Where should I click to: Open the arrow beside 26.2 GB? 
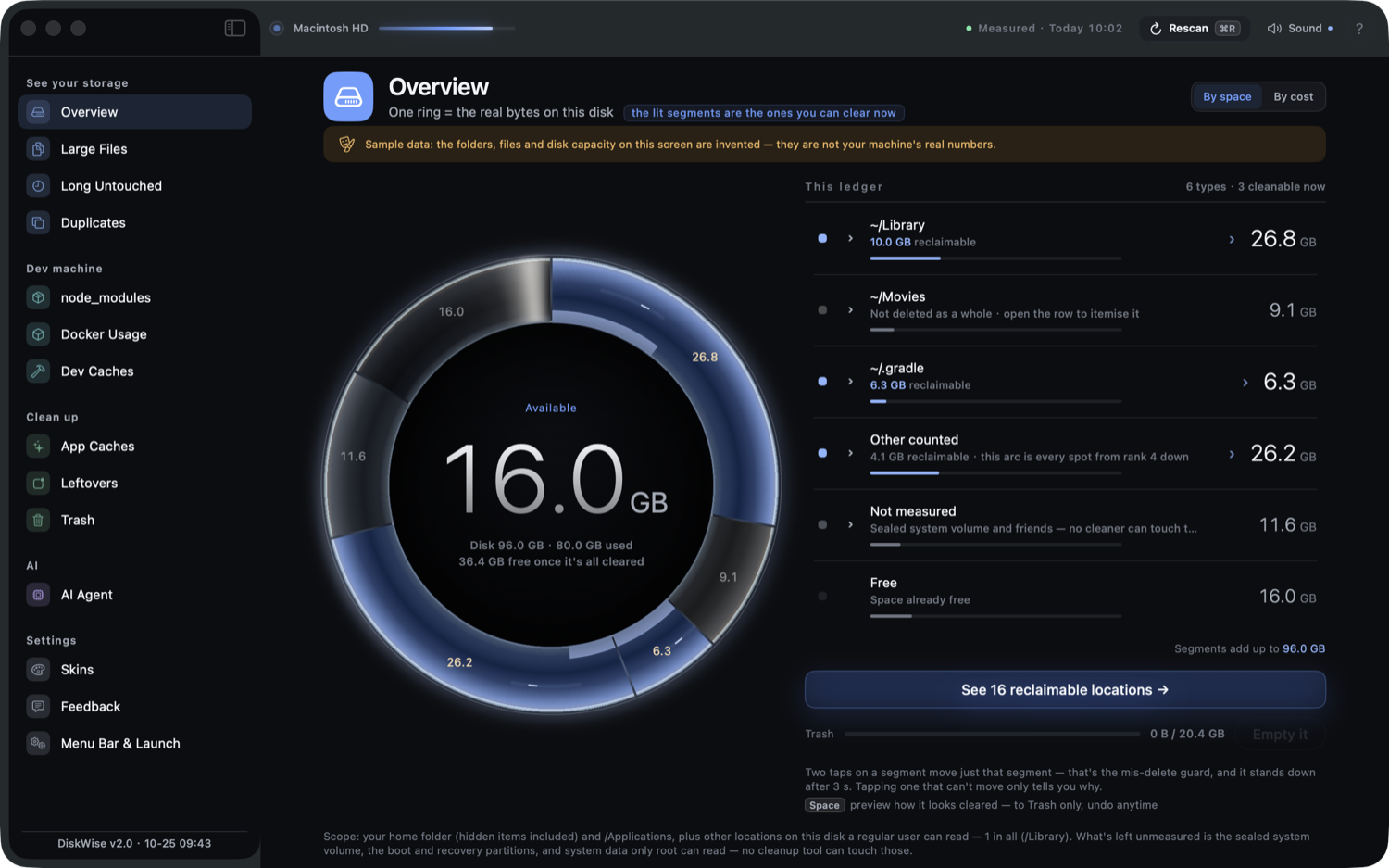coord(1232,454)
